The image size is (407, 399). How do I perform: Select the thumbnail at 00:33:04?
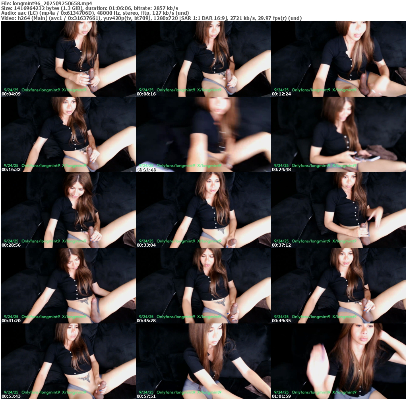(x=203, y=210)
